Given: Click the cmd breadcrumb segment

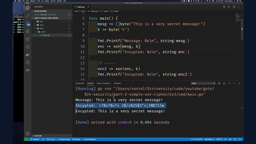Looking at the screenshot, I should point(83,11).
